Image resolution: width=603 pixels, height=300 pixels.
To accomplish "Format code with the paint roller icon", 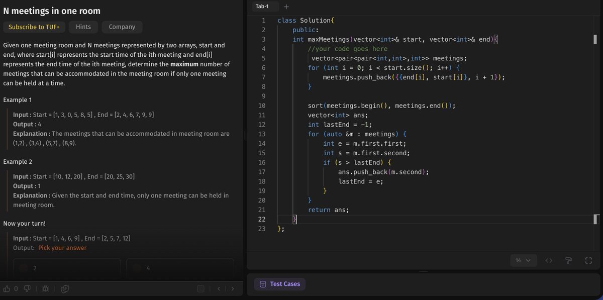I will pos(569,260).
